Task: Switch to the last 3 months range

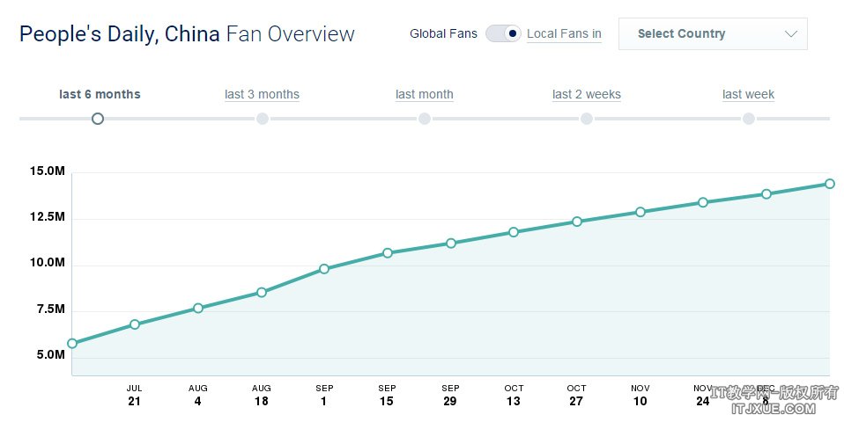Action: tap(262, 94)
